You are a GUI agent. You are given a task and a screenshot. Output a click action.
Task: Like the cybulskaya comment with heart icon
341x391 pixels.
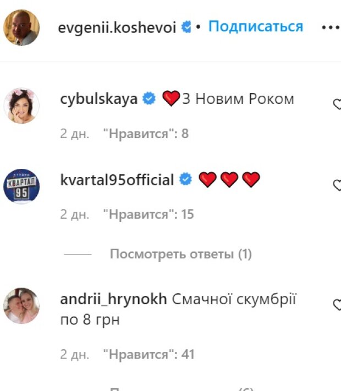[337, 104]
